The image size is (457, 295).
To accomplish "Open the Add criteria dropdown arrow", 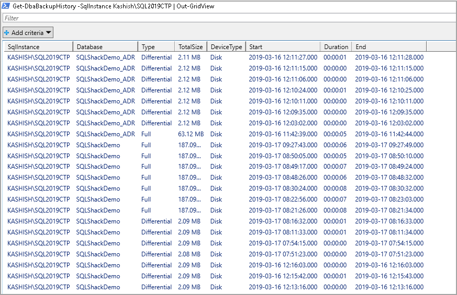I will [x=49, y=32].
